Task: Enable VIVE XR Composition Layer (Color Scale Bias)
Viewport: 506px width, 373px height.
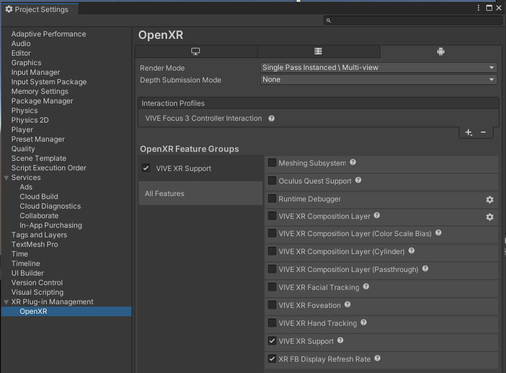Action: [272, 233]
